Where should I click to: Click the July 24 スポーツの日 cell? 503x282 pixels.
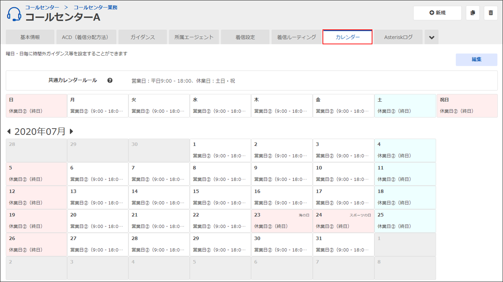coord(343,221)
